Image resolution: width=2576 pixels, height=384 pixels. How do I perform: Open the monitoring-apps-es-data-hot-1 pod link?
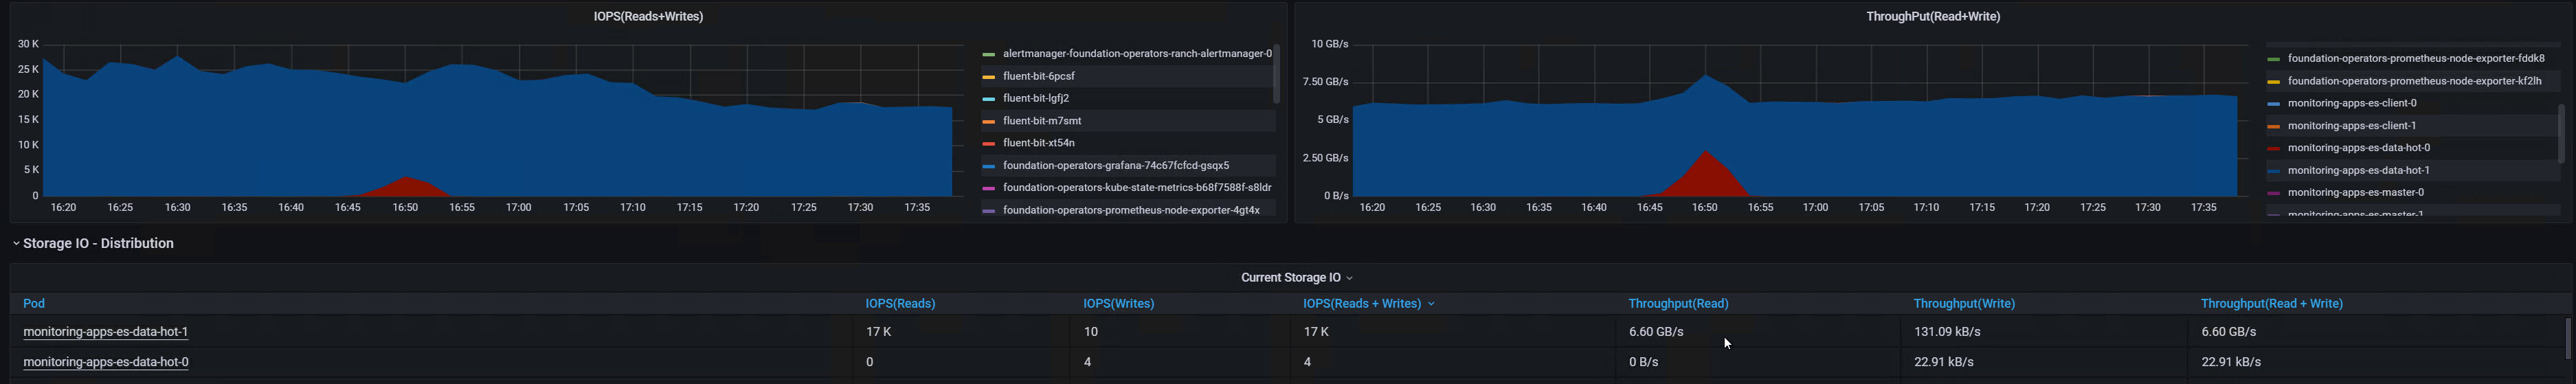tap(106, 332)
